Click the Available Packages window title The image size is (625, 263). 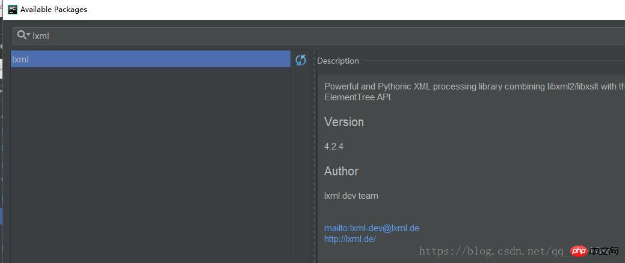point(54,10)
